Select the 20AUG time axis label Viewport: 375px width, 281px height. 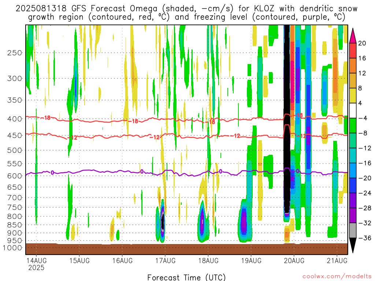(x=294, y=261)
